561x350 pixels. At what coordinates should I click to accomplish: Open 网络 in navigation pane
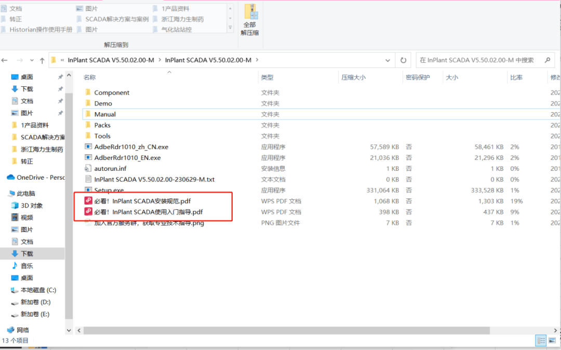pyautogui.click(x=22, y=330)
